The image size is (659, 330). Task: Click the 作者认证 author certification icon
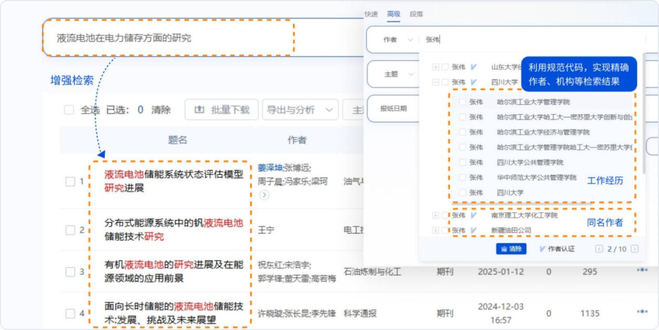coord(543,249)
